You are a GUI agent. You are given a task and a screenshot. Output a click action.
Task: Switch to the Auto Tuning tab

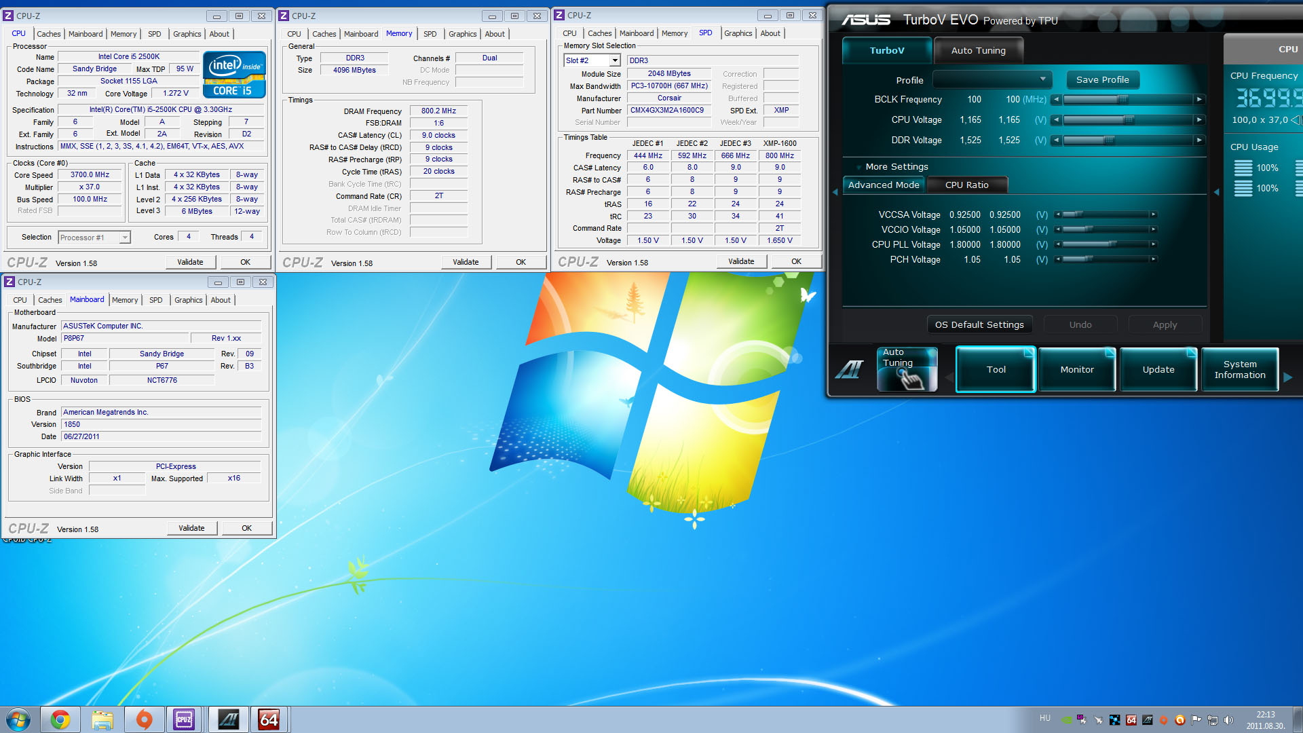(978, 51)
